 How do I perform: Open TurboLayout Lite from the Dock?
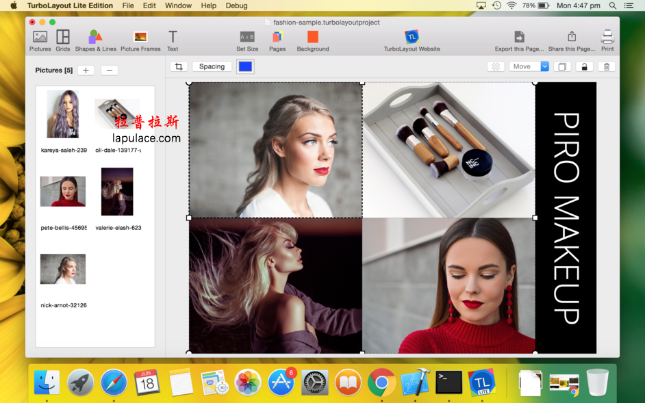tap(482, 382)
